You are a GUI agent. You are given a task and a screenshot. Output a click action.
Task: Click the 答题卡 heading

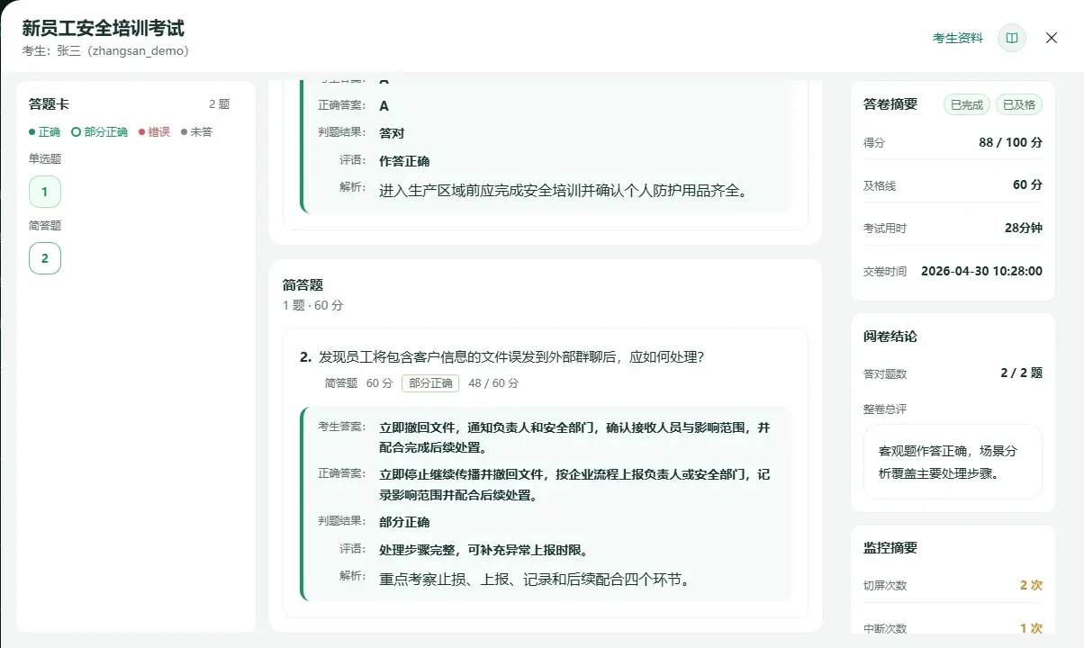point(49,104)
